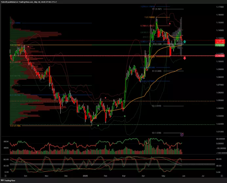Select the S1 (1.088) pivot label
Viewport: 227px width, 183px height.
[156, 71]
